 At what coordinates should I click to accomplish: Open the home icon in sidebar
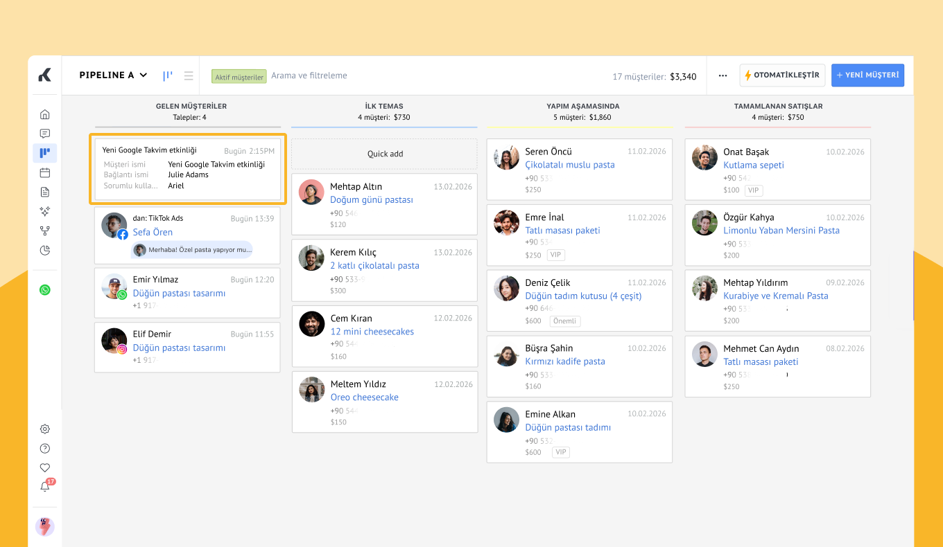(45, 114)
